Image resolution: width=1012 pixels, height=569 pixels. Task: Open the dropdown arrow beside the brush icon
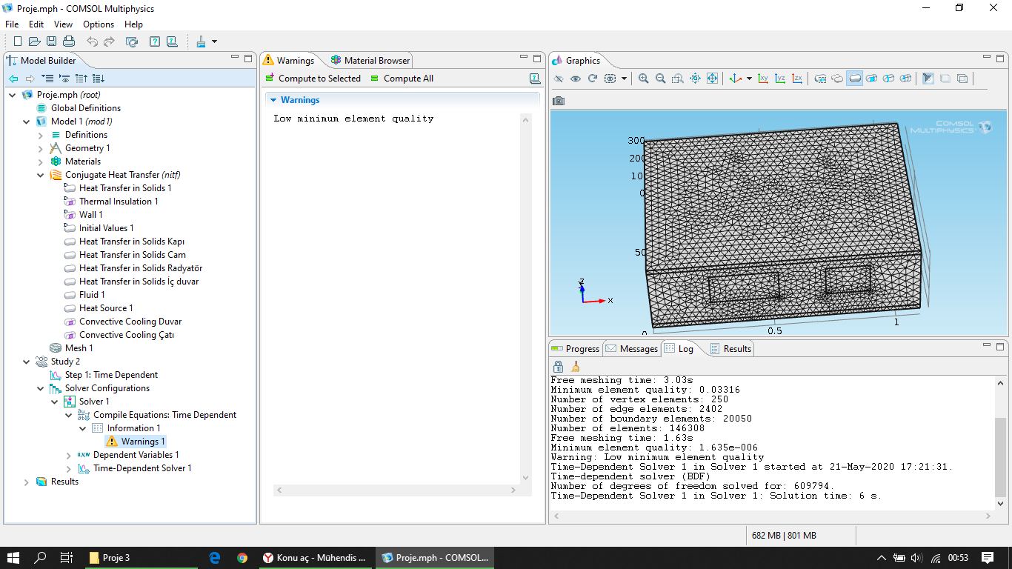click(215, 41)
